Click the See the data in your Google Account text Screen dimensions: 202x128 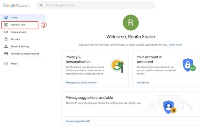(85, 70)
